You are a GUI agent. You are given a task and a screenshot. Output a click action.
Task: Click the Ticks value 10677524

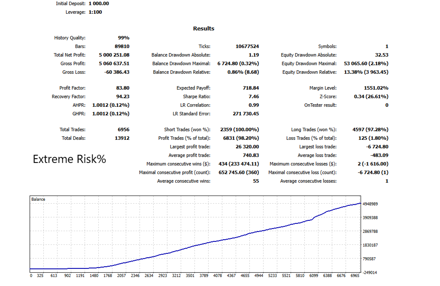[247, 47]
